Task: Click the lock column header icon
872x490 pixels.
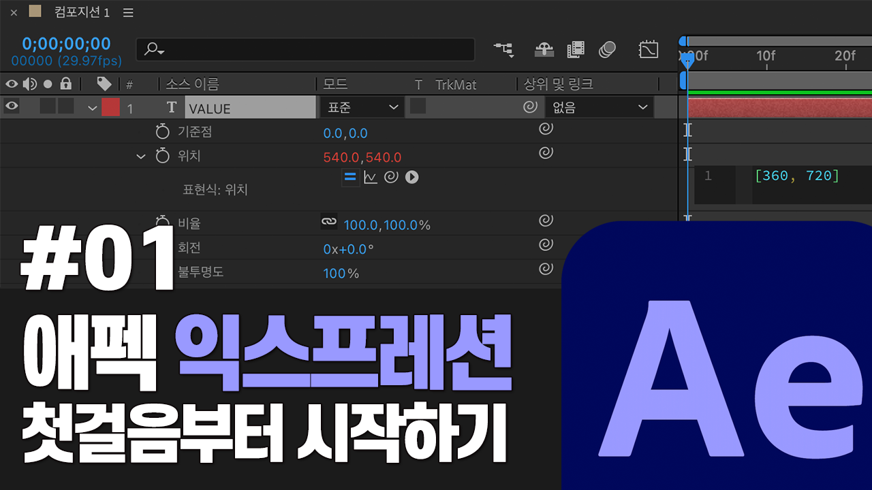Action: point(65,84)
